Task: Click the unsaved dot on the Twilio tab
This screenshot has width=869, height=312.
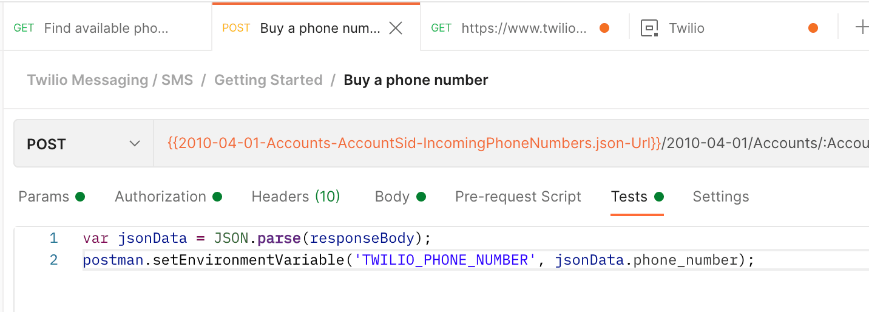Action: point(813,28)
